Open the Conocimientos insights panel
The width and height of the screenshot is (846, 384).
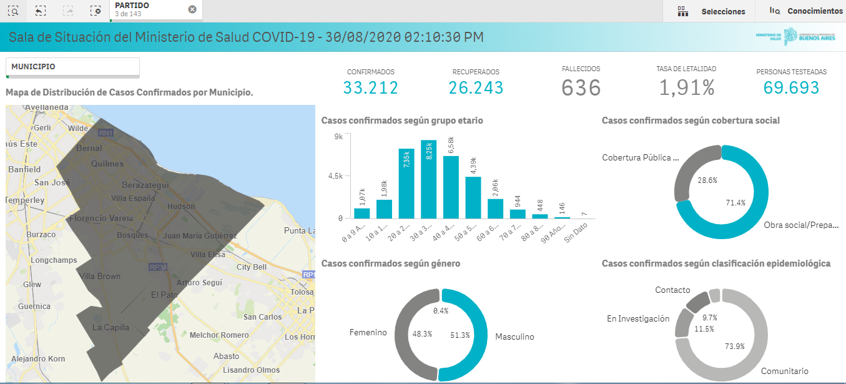806,11
